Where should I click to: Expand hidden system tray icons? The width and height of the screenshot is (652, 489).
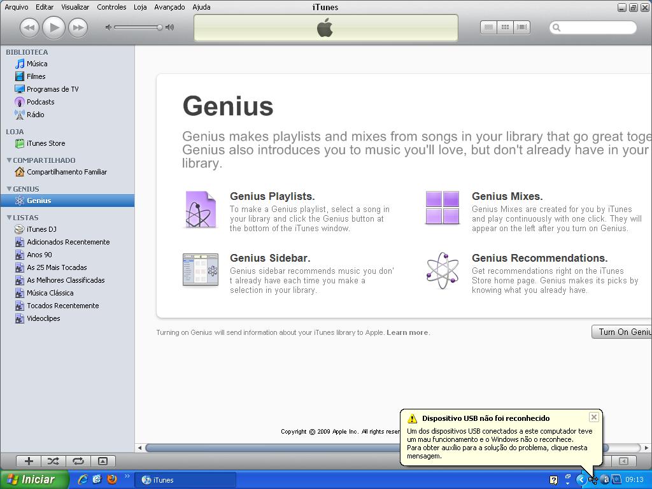coord(581,480)
